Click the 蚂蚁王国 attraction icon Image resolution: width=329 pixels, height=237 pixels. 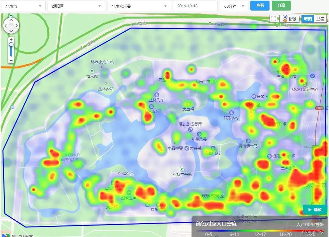[x=129, y=193]
